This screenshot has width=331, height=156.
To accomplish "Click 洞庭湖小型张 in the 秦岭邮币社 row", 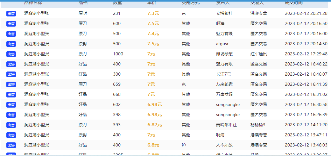I will tap(37, 125).
